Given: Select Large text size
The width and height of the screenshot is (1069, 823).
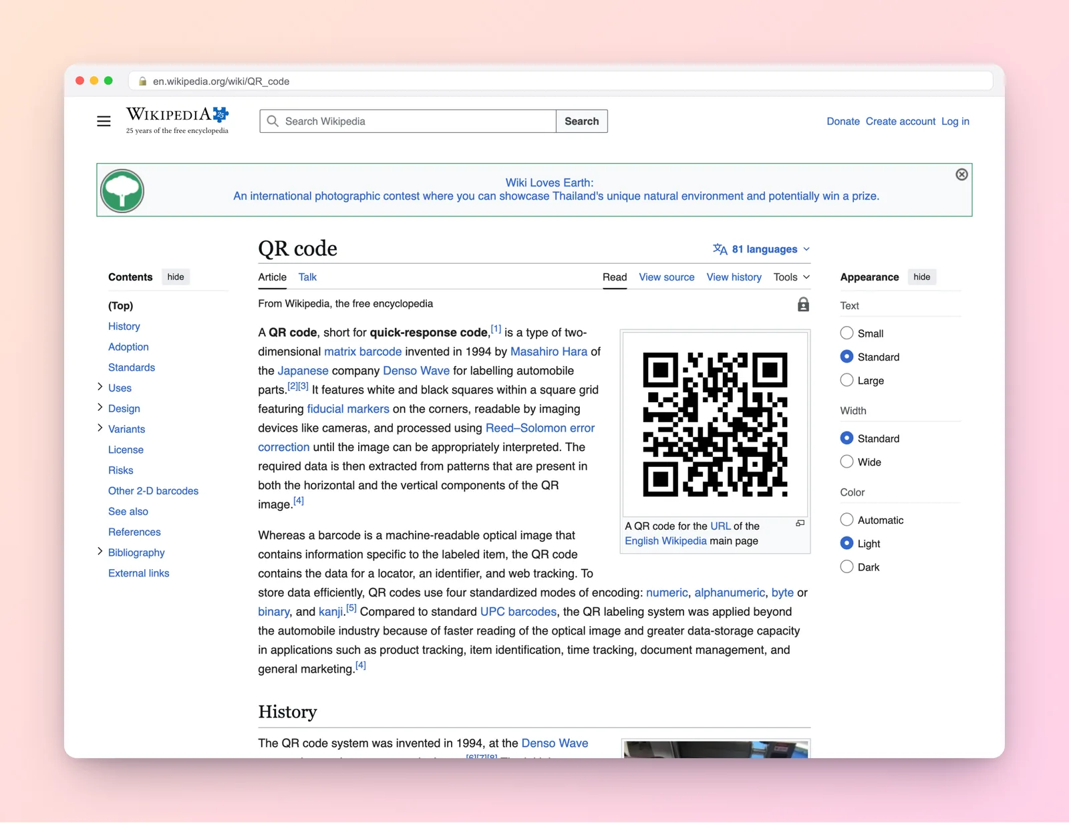Looking at the screenshot, I should (847, 380).
